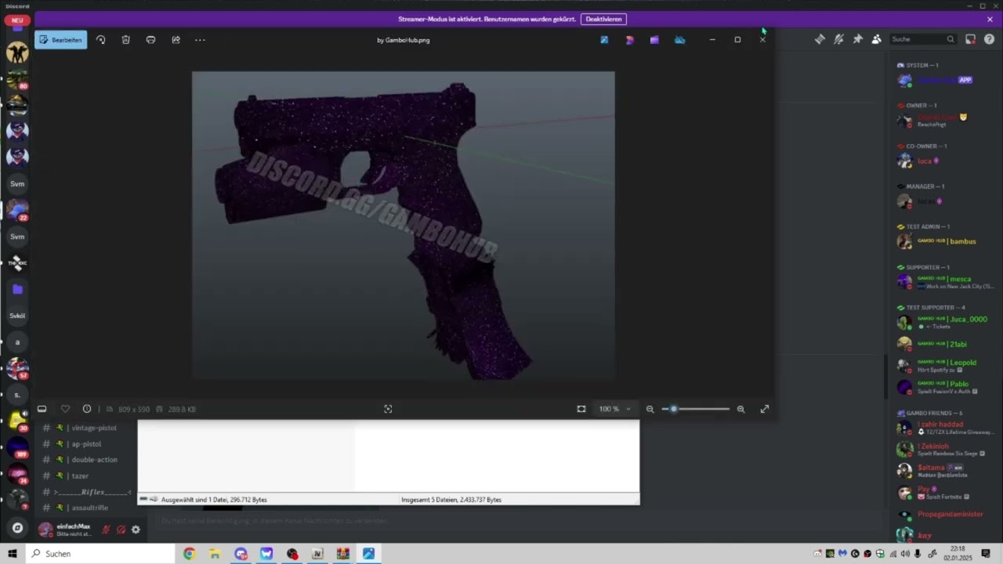Print the image using the printer icon
This screenshot has width=1003, height=564.
click(x=150, y=40)
